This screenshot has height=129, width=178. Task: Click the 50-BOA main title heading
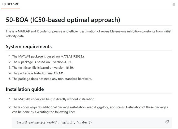click(x=63, y=20)
